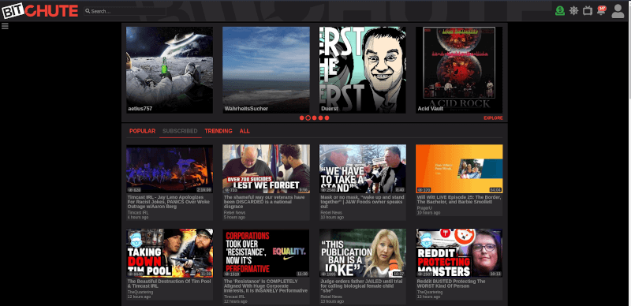
Task: Click Timcast IRL channel name under Jay Leno video
Action: 138,212
